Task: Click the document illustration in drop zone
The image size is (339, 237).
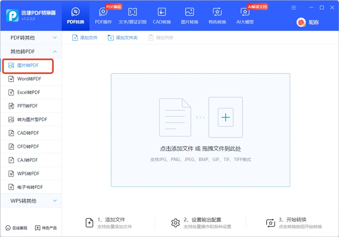Action: [x=175, y=117]
